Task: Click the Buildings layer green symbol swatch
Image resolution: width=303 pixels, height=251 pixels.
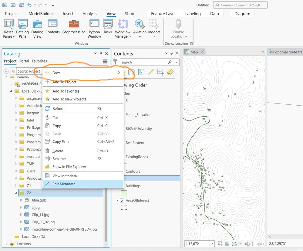Action: coord(124,193)
